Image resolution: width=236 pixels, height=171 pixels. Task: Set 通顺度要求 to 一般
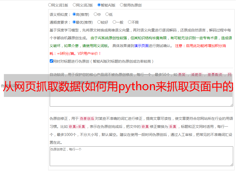click(115, 22)
